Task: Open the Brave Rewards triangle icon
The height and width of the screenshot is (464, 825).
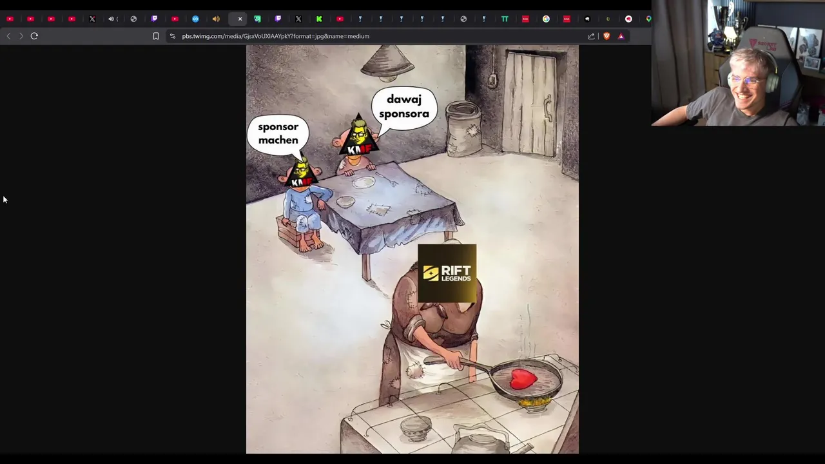Action: coord(621,36)
